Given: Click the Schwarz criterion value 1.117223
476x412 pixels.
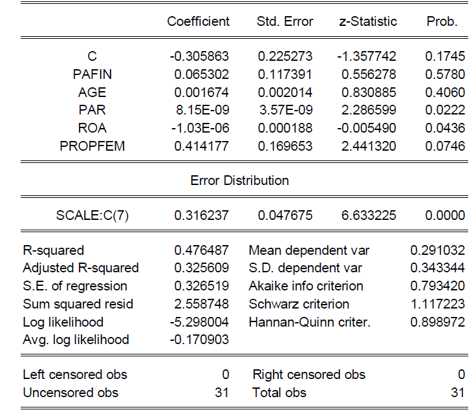Looking at the screenshot, I should [437, 304].
